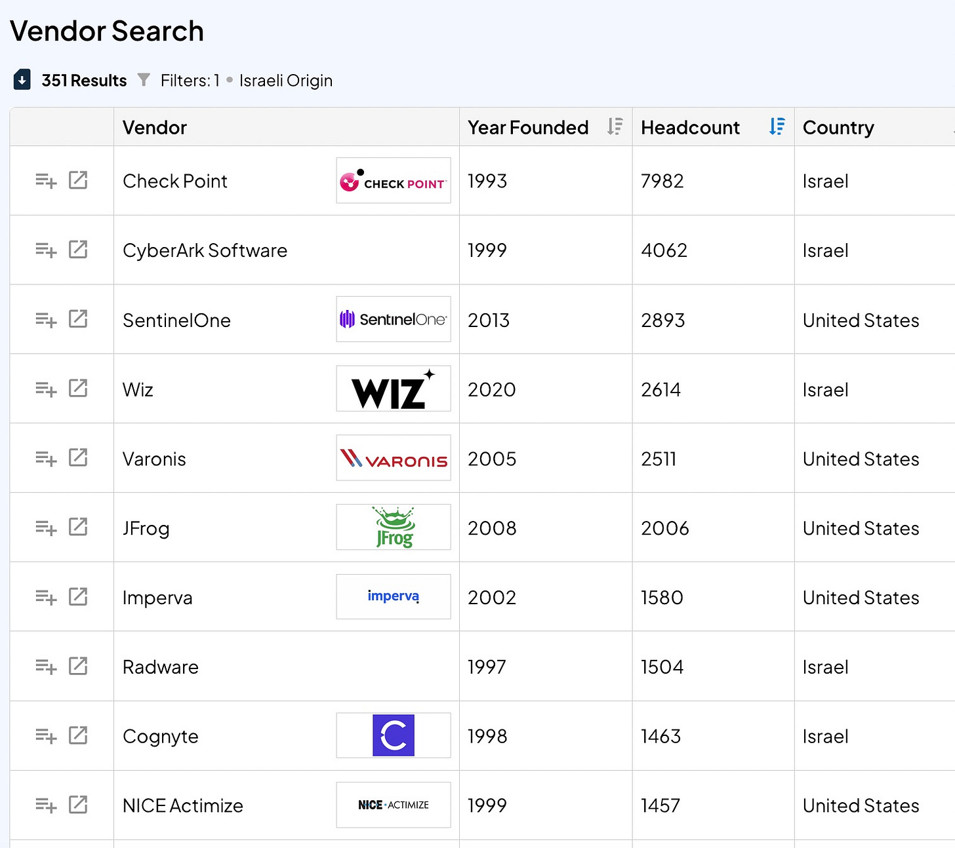
Task: Click the Headcount header label
Action: (690, 127)
